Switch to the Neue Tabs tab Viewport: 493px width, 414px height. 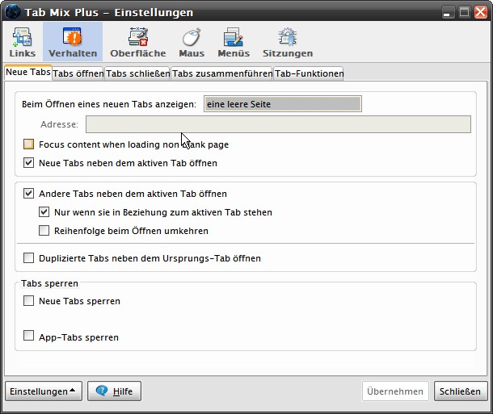pos(28,72)
